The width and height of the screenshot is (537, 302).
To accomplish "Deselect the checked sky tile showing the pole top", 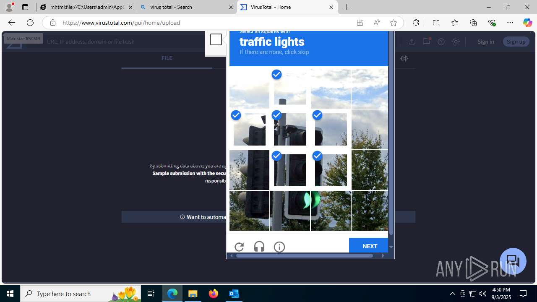I will 290,89.
